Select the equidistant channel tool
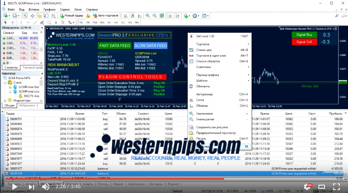Screen dimensions: 348x193 click(x=42, y=22)
